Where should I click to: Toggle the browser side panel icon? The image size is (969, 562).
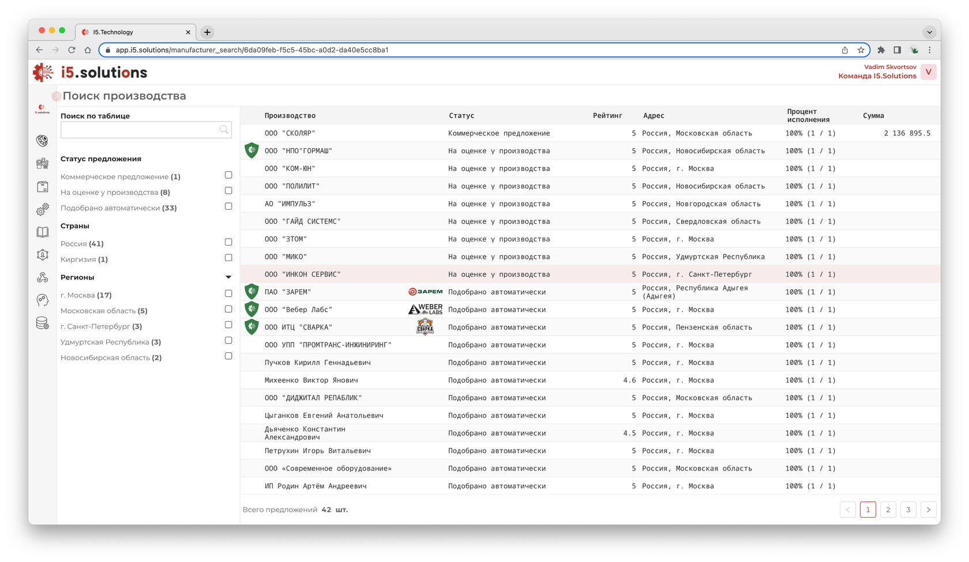click(897, 50)
